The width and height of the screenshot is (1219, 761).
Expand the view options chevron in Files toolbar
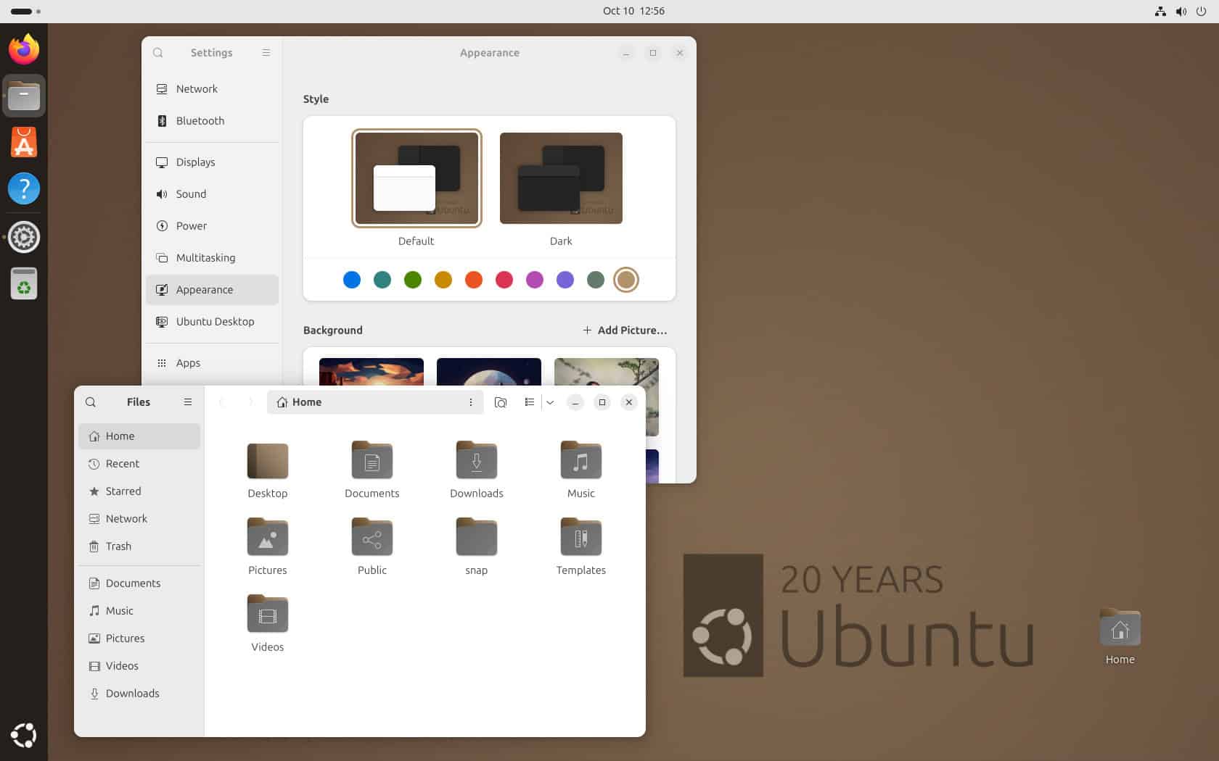[549, 402]
